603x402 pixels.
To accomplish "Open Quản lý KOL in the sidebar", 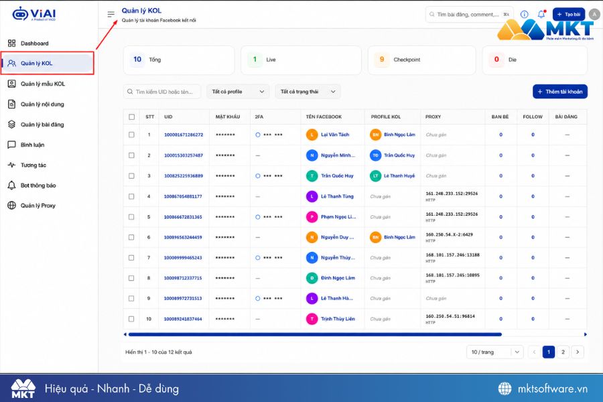I will (47, 63).
